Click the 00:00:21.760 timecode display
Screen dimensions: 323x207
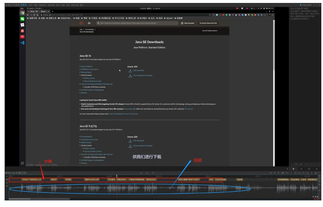point(10,173)
